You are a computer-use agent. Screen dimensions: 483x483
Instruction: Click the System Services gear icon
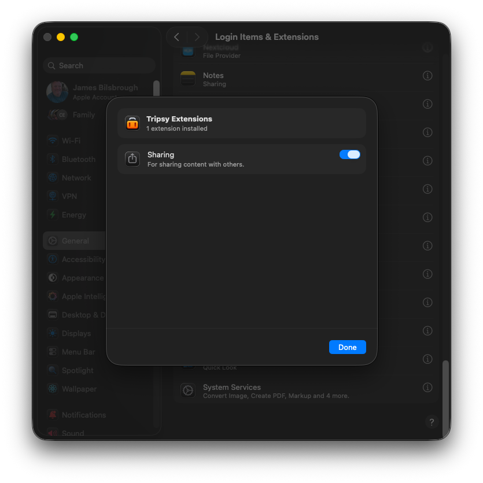(x=188, y=390)
